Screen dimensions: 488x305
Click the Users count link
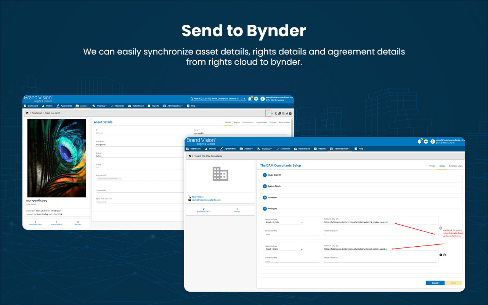pos(237,210)
